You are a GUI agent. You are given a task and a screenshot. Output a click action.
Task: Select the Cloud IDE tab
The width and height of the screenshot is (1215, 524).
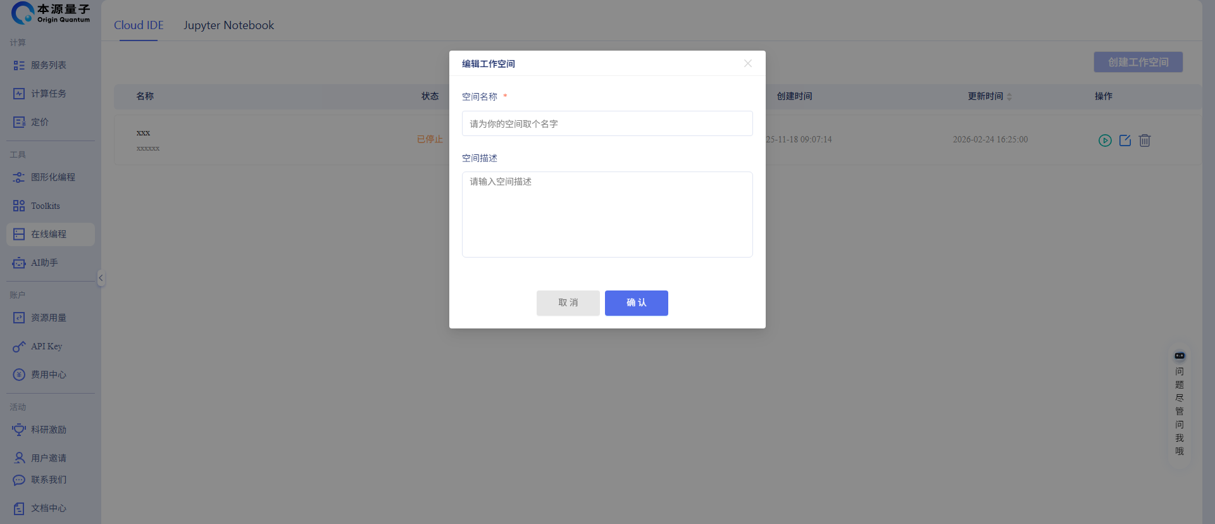tap(139, 25)
